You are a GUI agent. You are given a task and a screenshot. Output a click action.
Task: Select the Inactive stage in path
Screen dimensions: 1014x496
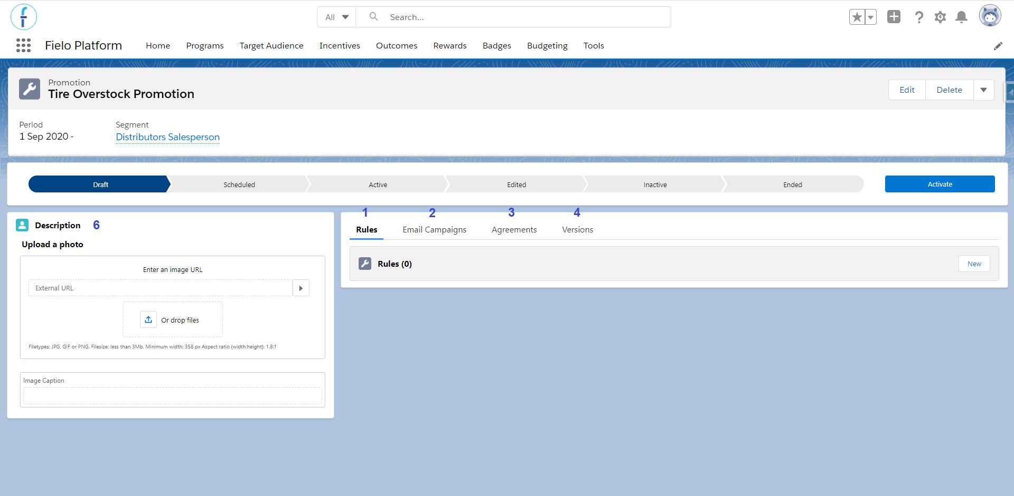(655, 184)
